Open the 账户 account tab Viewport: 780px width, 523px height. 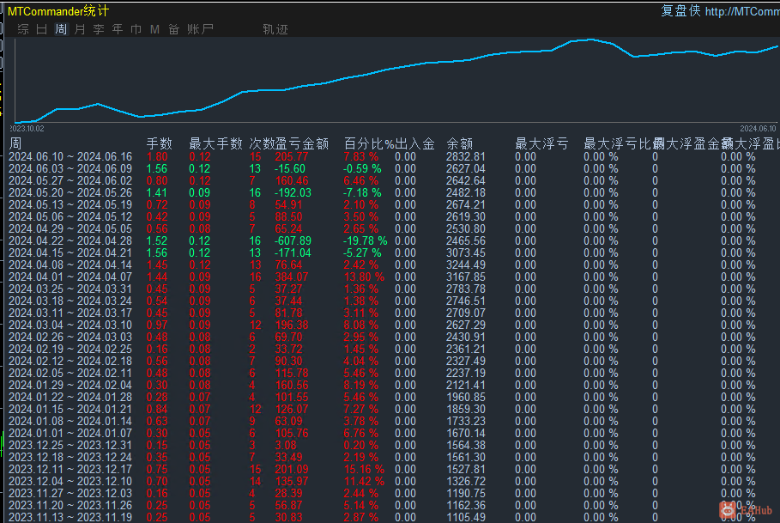[x=201, y=29]
